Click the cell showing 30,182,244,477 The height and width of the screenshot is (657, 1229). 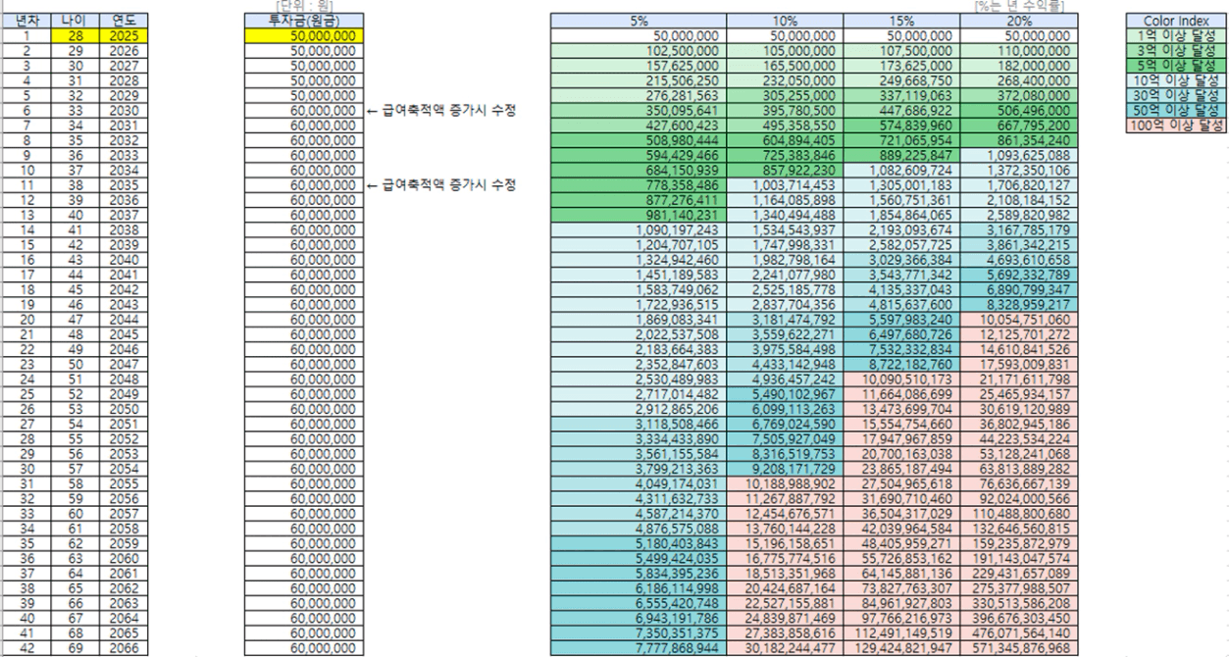785,647
